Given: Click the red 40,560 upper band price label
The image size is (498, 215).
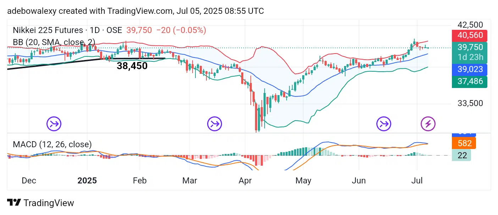Looking at the screenshot, I should tap(470, 35).
